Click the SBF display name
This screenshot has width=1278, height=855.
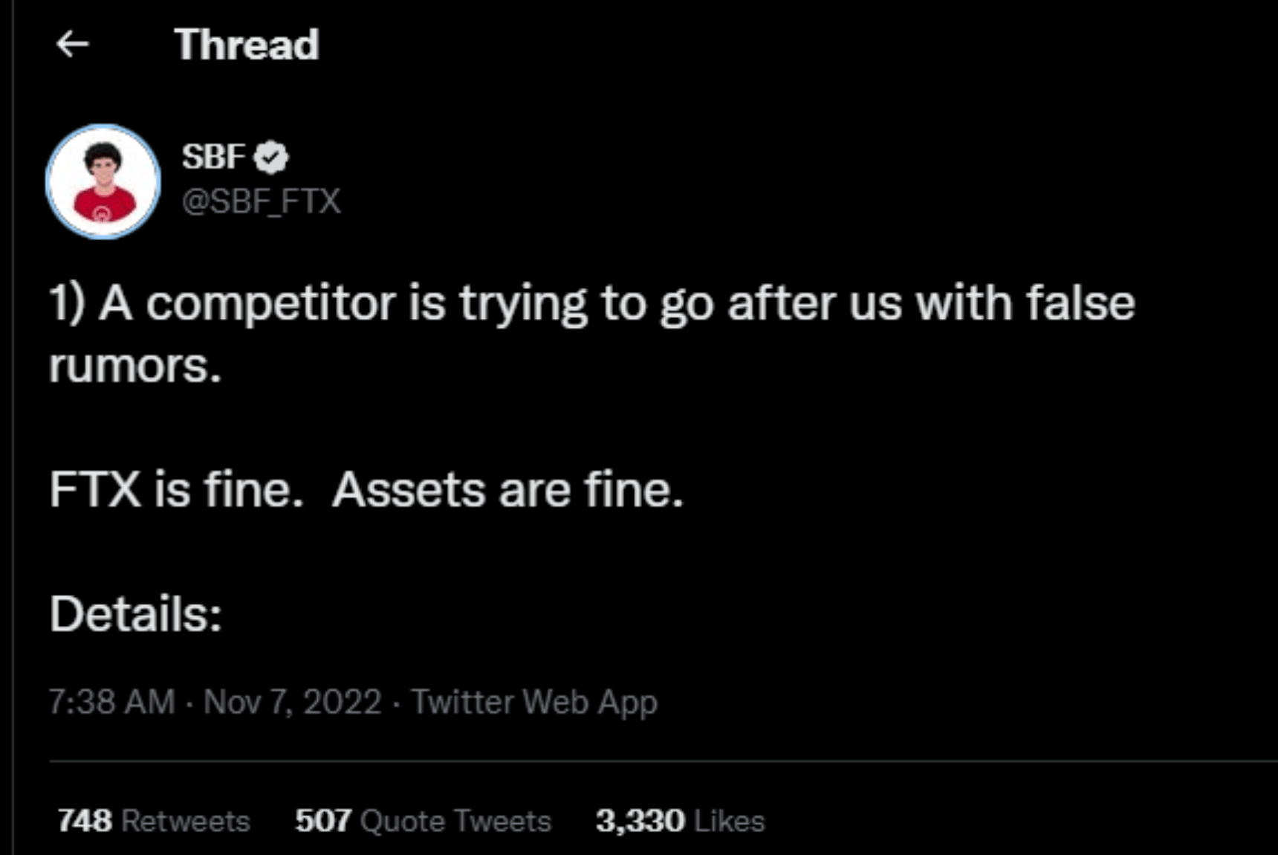coord(213,157)
